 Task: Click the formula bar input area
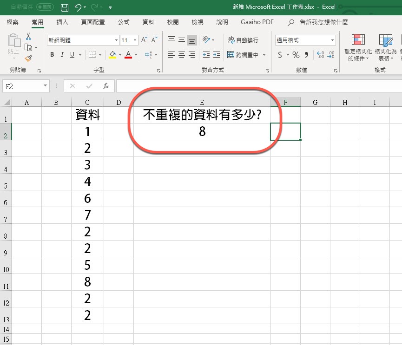tap(259, 86)
